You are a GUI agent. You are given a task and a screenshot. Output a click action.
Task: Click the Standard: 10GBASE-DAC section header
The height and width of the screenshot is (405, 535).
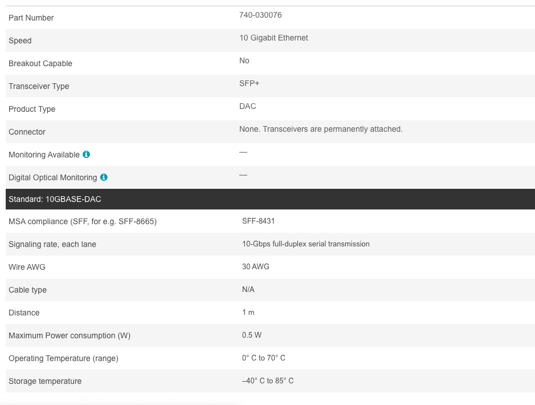[55, 199]
